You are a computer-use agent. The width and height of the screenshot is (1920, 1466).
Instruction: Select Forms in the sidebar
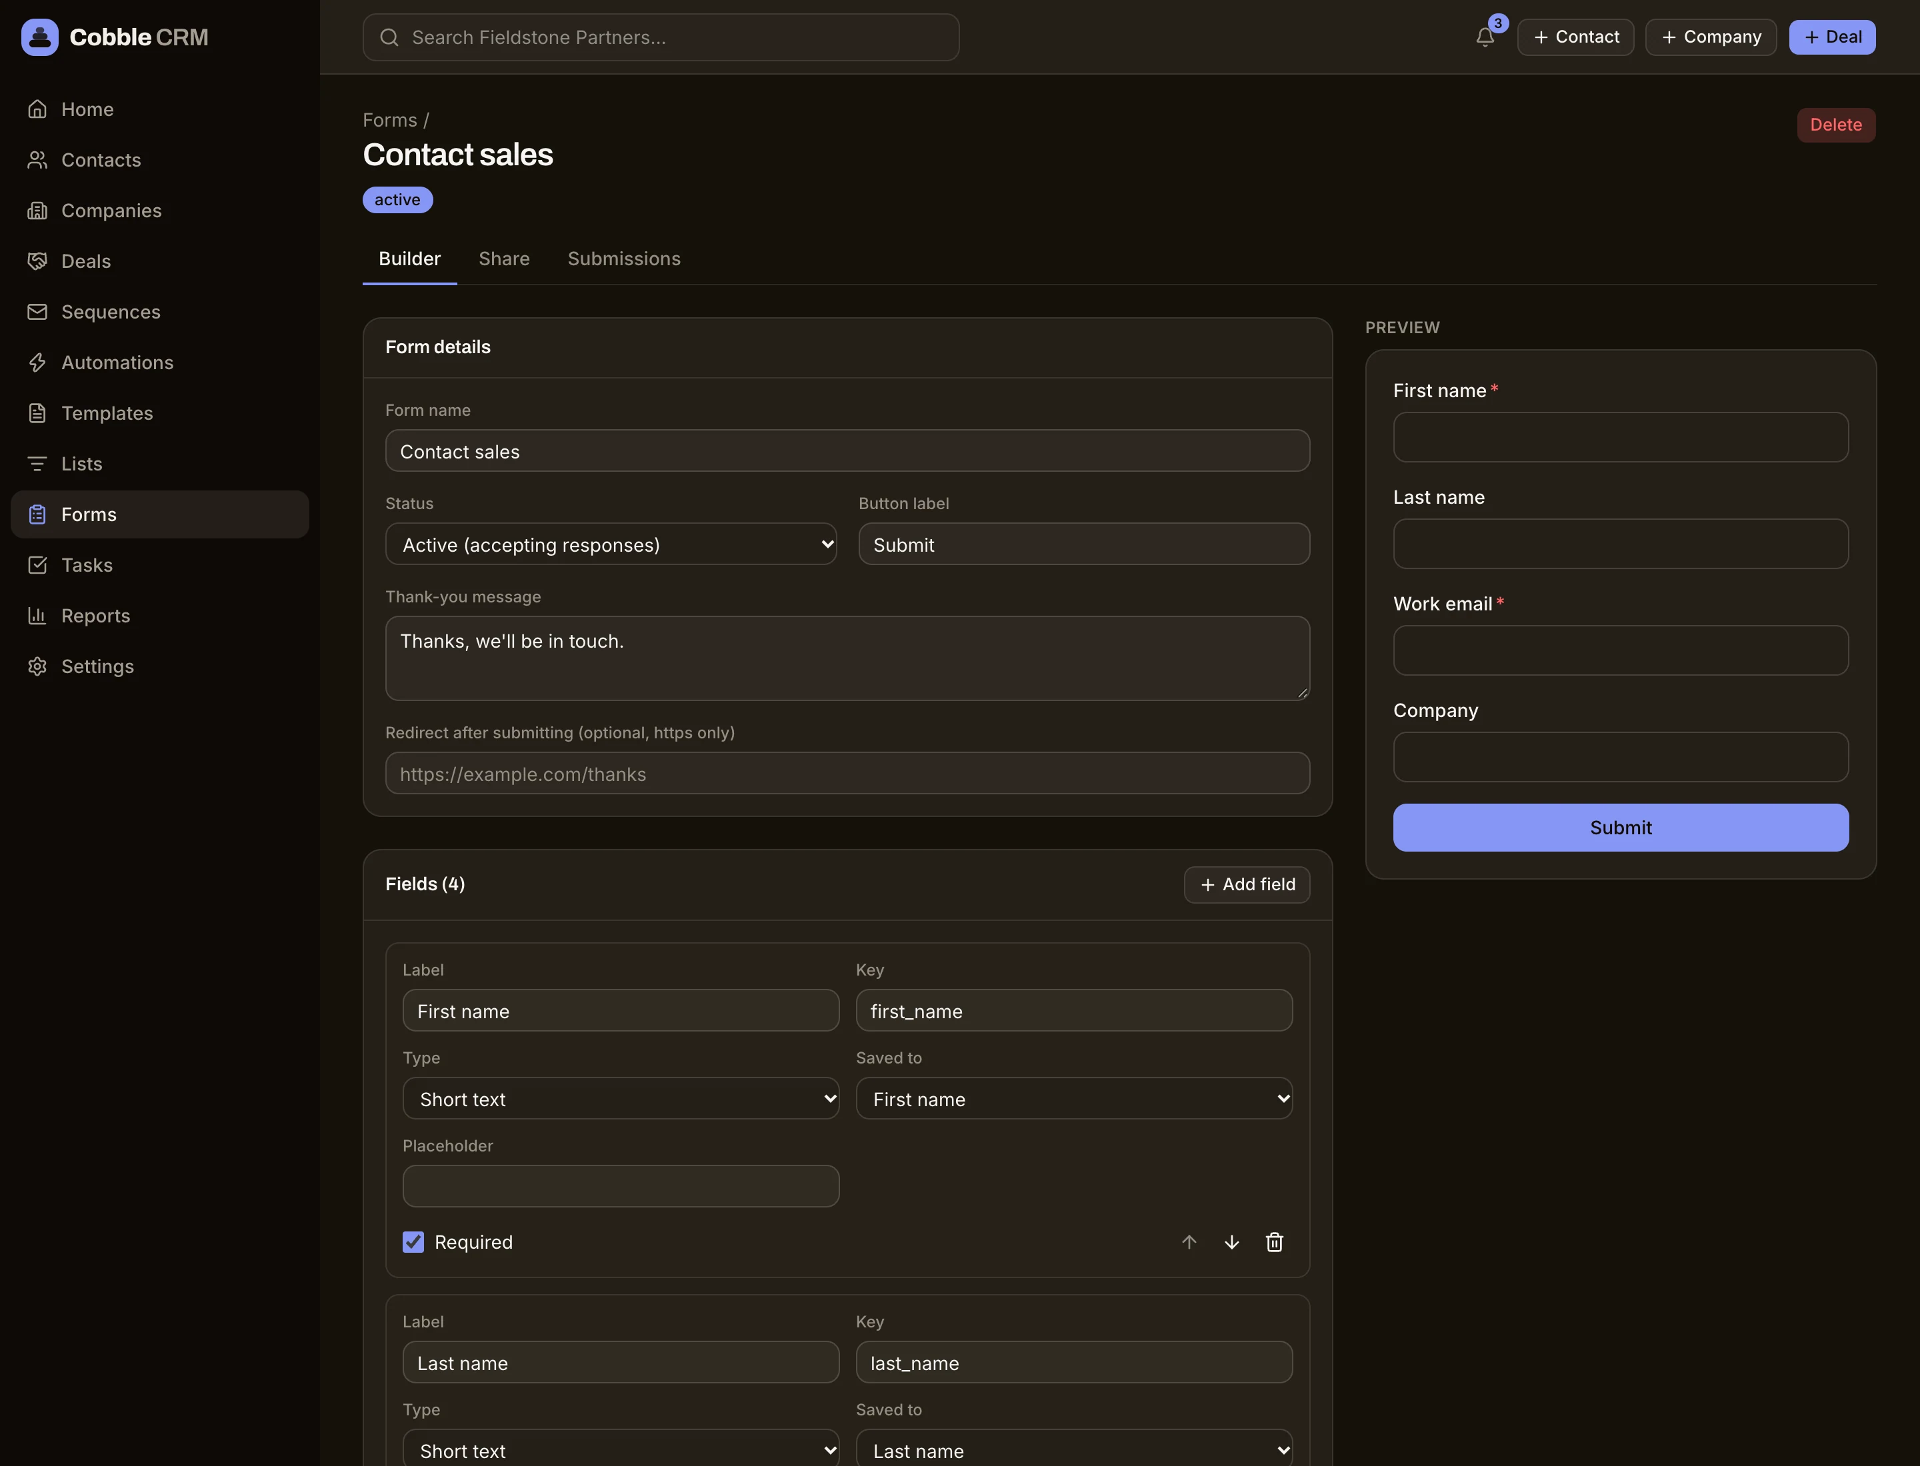click(160, 514)
